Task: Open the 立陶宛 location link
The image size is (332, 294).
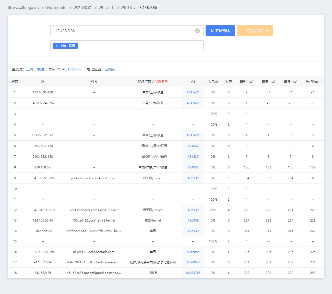Action: point(110,69)
